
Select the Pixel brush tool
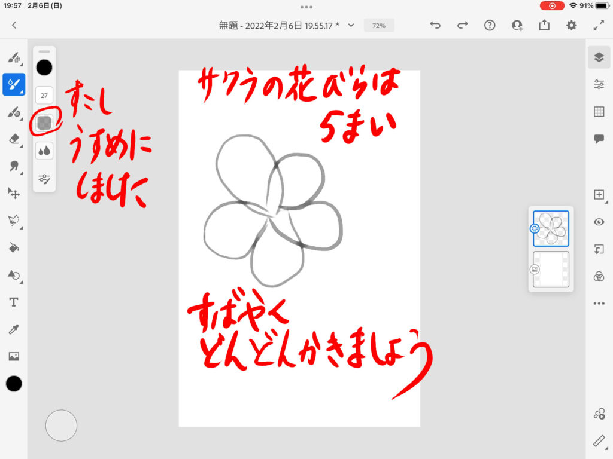point(13,58)
